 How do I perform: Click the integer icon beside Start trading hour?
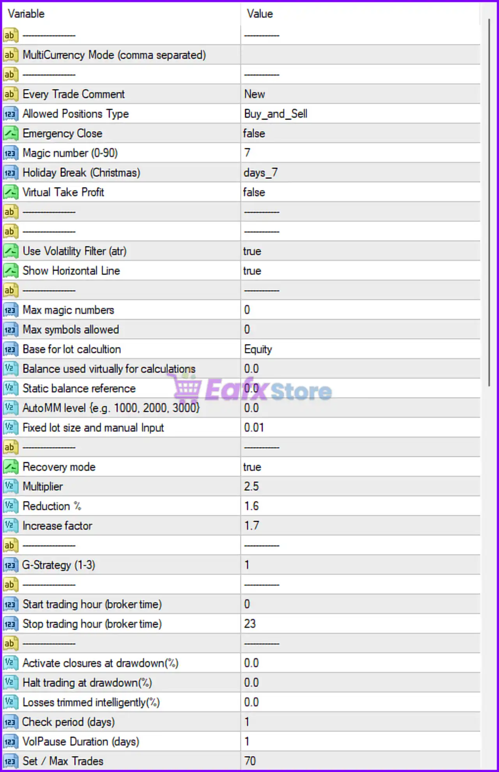[x=11, y=604]
